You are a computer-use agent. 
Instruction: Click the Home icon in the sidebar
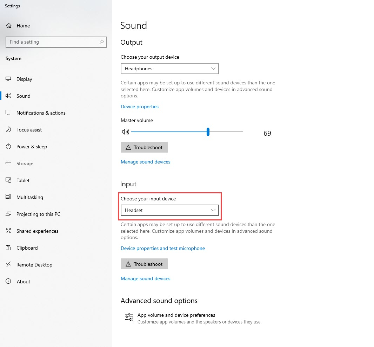[8, 25]
